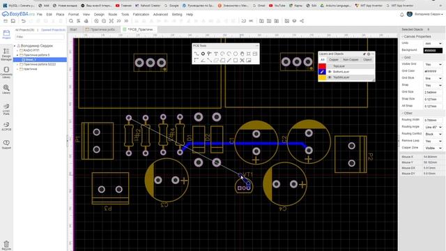The height and width of the screenshot is (251, 446).
Task: Open the Units dropdown
Action: [x=433, y=43]
